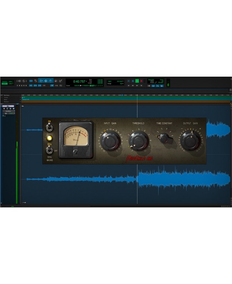This screenshot has width=232, height=284.
Task: Click the VU meter calibration screw
Action: click(76, 152)
